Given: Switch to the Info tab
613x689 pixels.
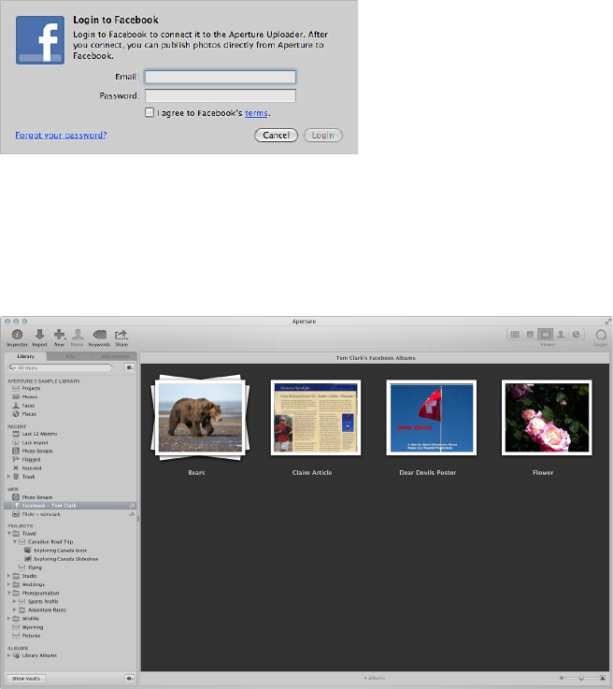Looking at the screenshot, I should click(70, 356).
